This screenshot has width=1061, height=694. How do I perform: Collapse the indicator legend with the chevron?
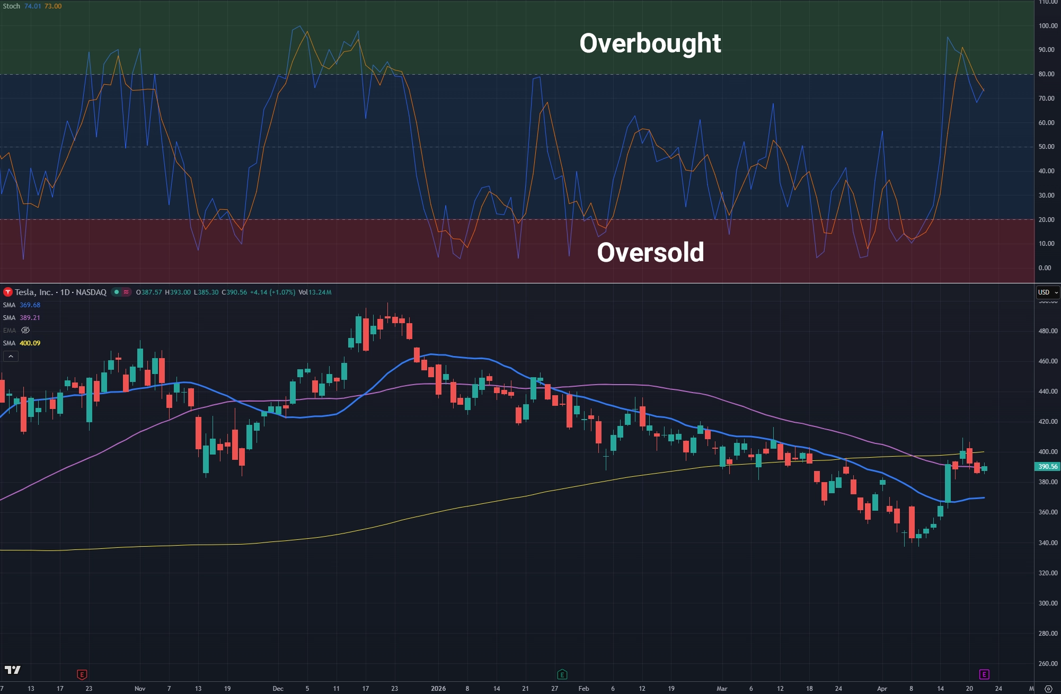(x=11, y=357)
